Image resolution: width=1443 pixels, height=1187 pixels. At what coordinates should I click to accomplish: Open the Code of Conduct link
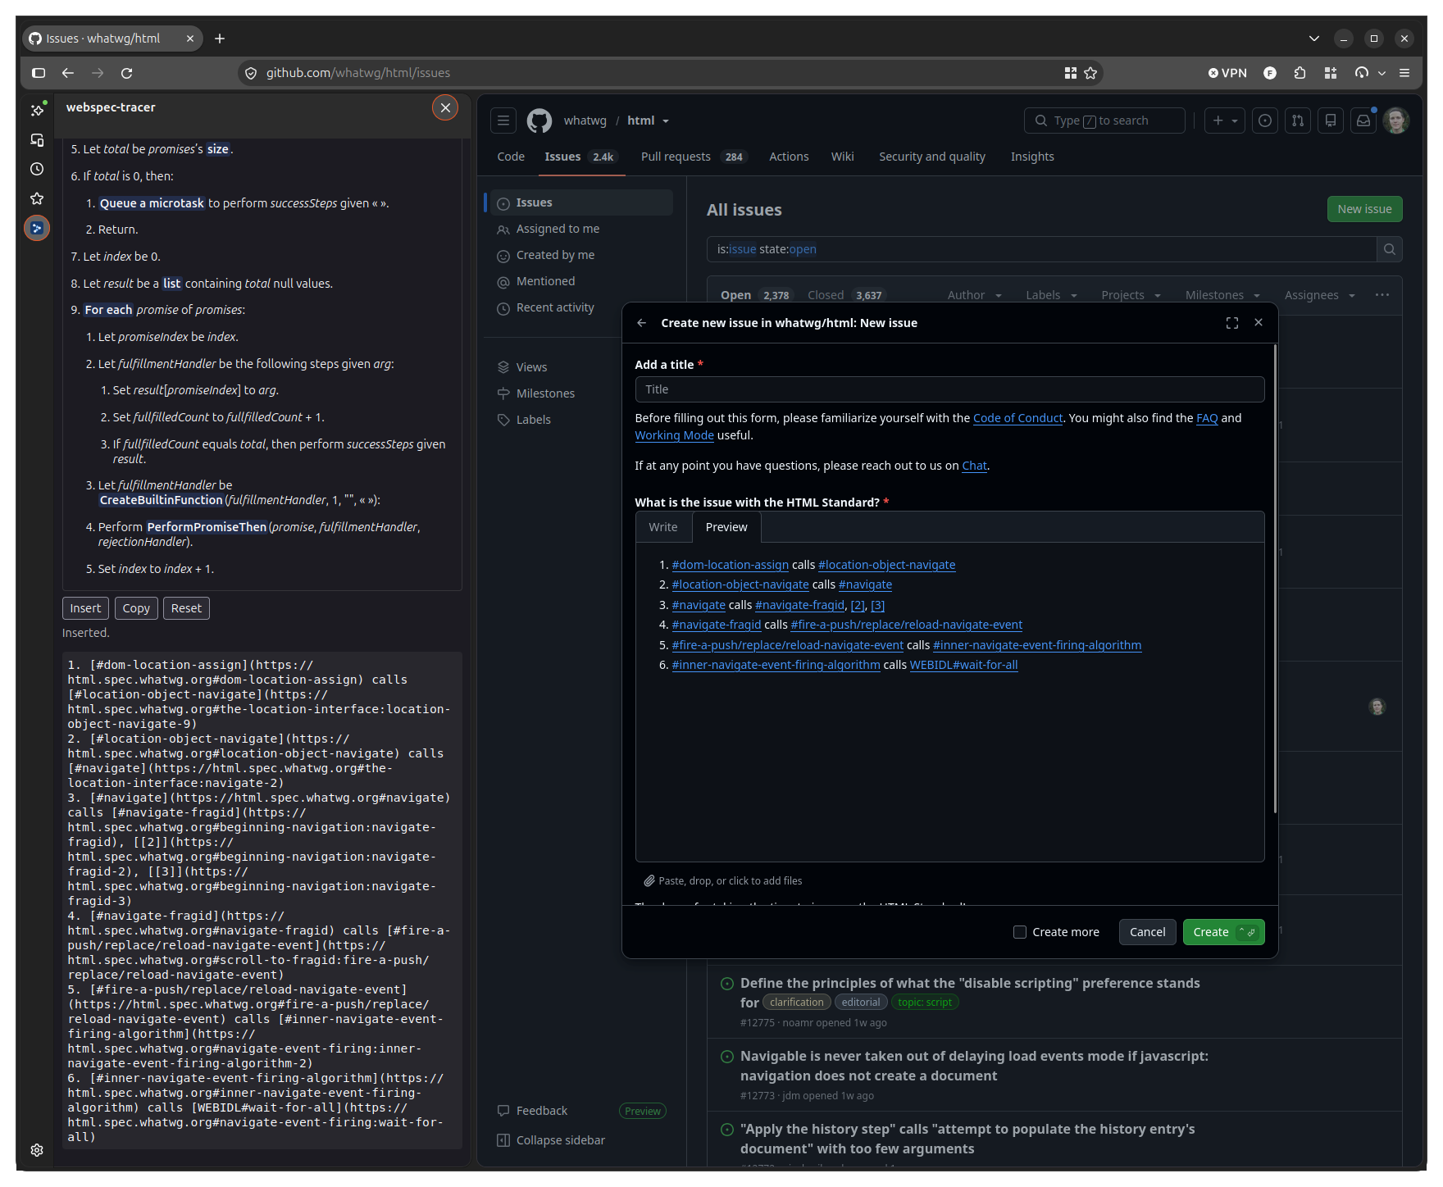[x=1017, y=418]
